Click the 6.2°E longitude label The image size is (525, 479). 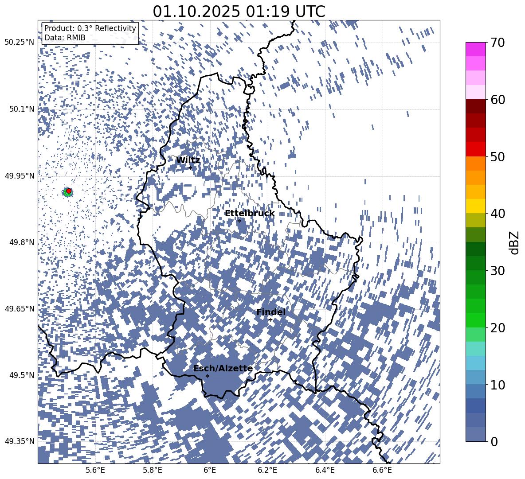(267, 471)
